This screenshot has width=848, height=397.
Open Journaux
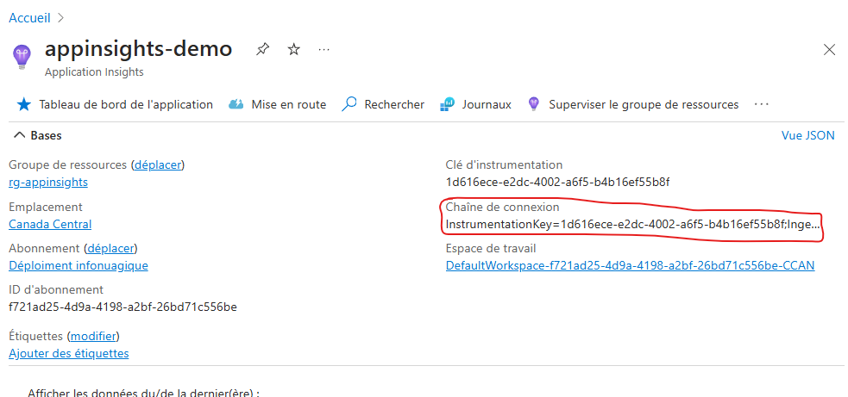coord(487,104)
